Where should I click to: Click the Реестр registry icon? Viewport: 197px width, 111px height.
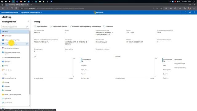click(3, 66)
